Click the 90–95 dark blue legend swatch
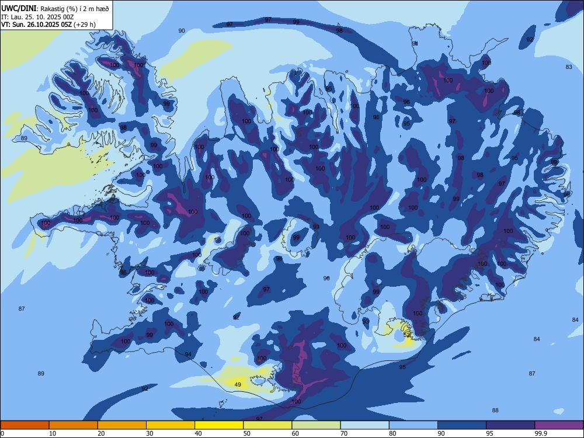584x438 pixels. coord(462,425)
